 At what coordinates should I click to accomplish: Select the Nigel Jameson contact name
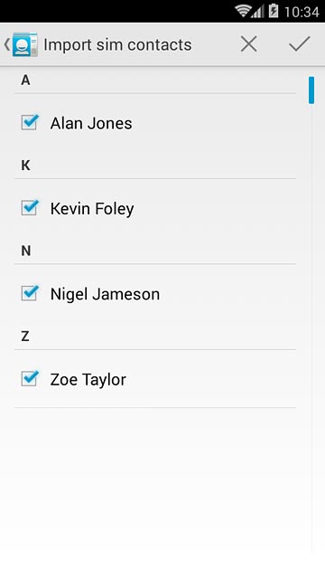105,295
